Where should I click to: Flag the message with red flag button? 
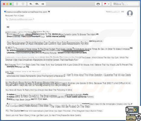tap(105, 4)
